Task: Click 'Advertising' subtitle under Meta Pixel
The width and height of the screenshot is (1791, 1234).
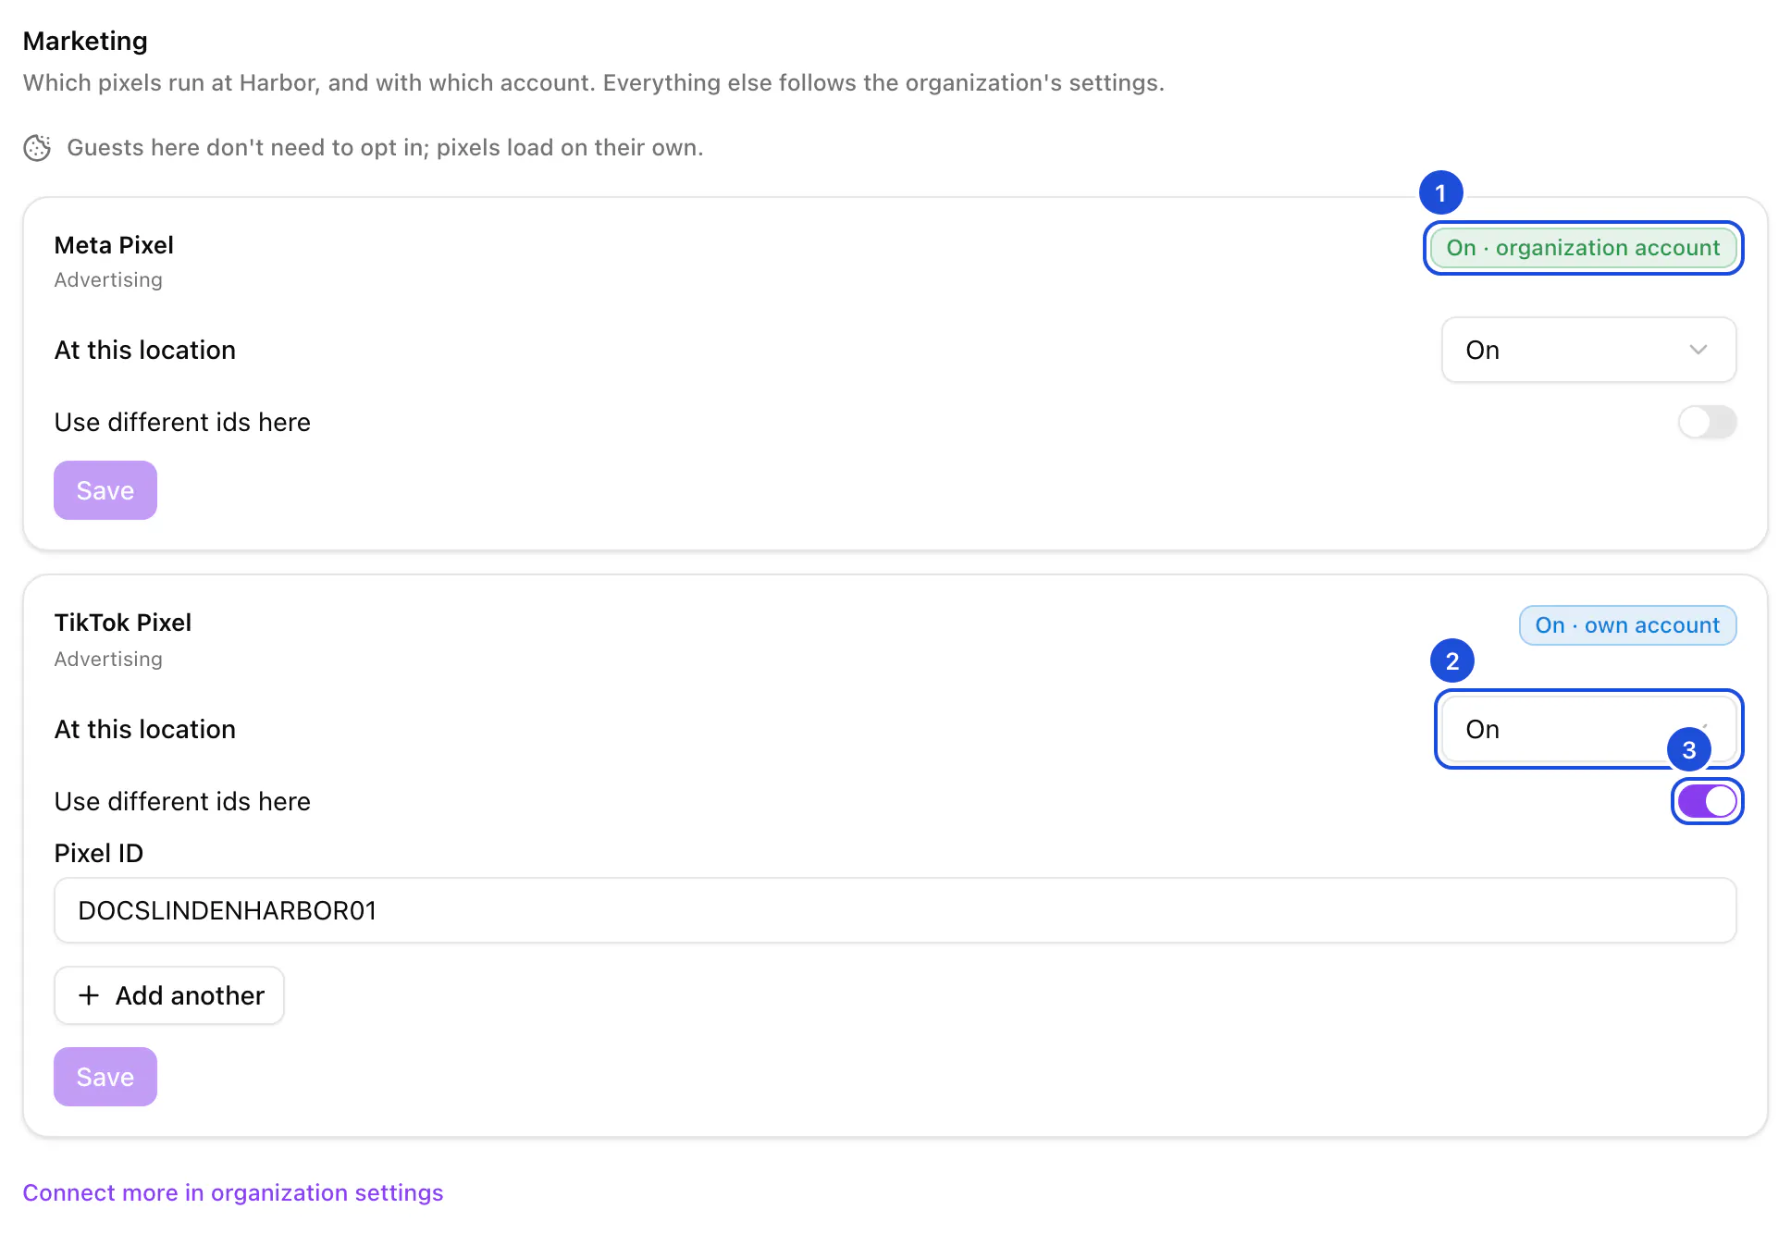Action: (108, 279)
